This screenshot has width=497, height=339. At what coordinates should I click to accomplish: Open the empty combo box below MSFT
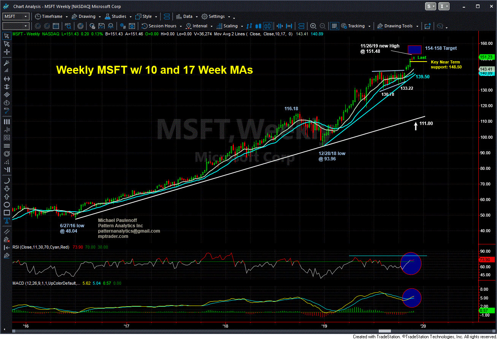pyautogui.click(x=16, y=26)
